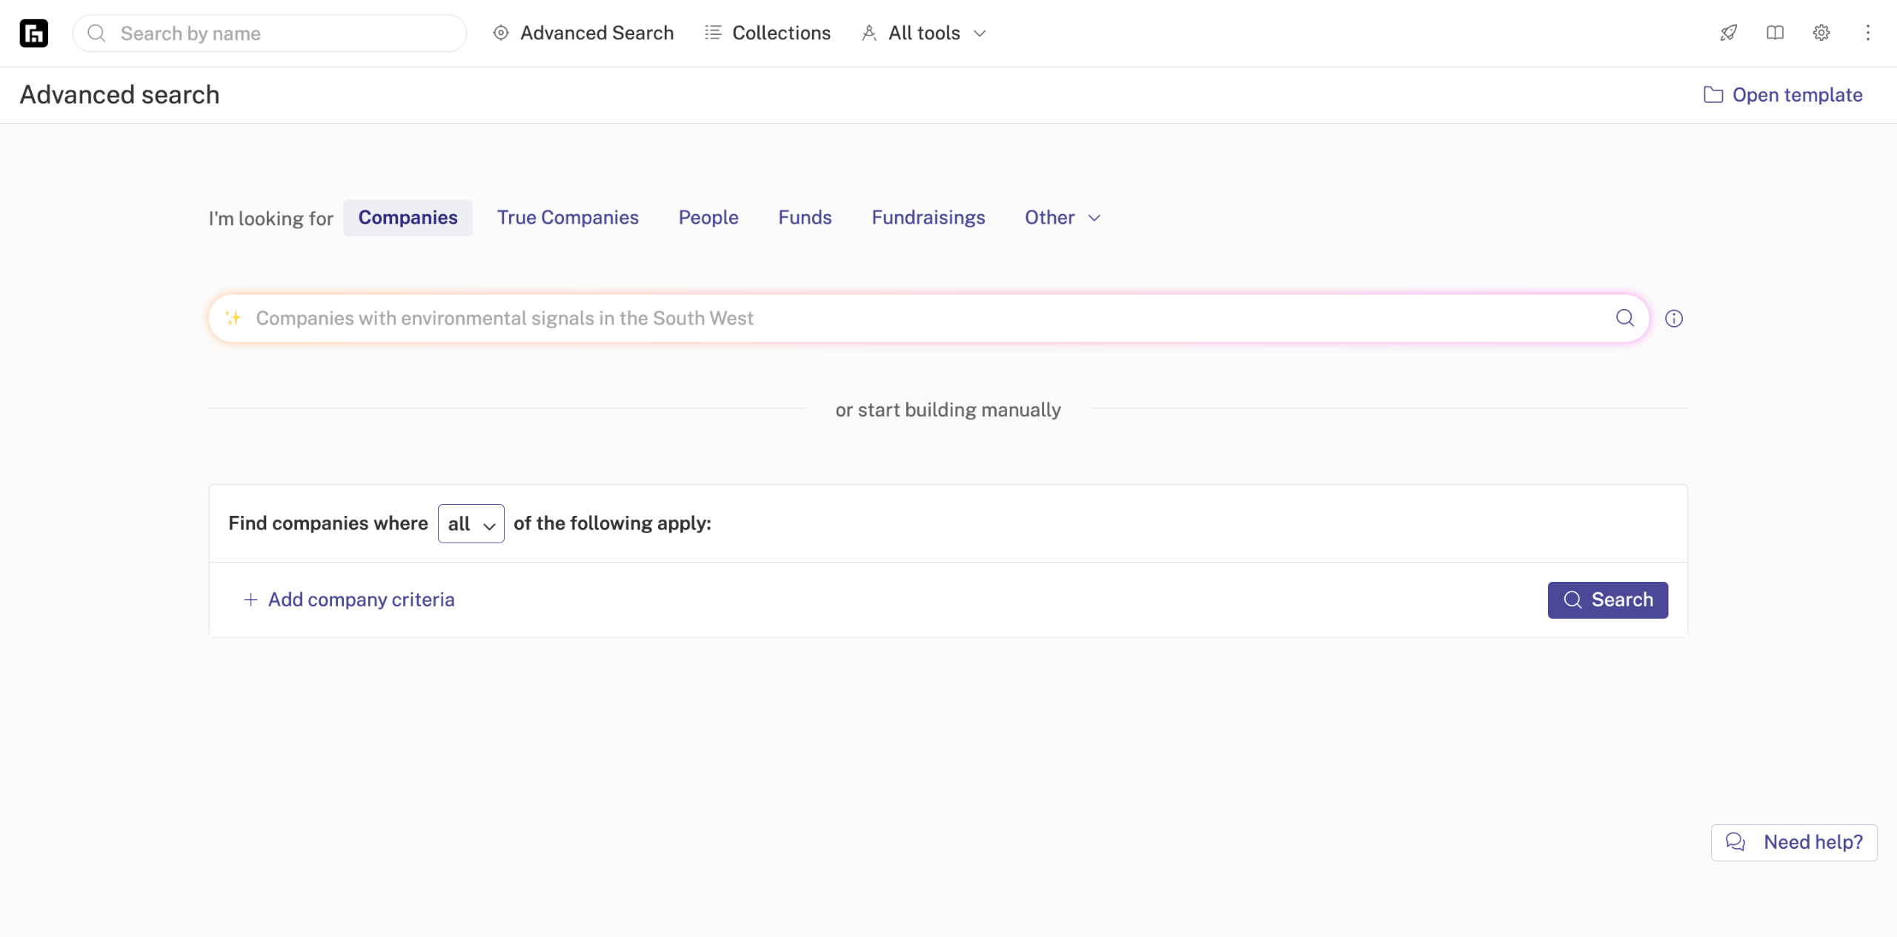Switch to the True Companies tab
Viewport: 1897px width, 937px height.
coord(568,218)
